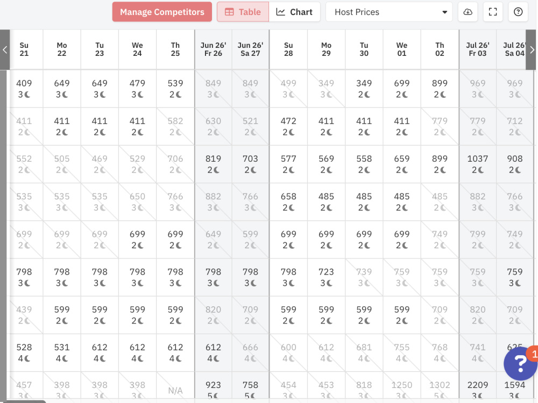Select the Jul 26' Fr 03 column header
Screen dimensions: 538x403
point(478,49)
